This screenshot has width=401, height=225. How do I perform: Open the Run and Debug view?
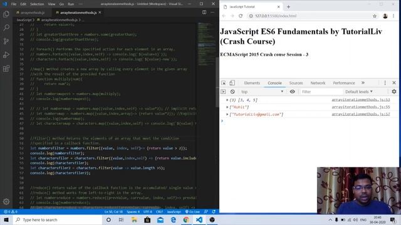click(6, 54)
